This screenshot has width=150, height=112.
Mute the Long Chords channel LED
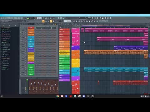pos(21,60)
